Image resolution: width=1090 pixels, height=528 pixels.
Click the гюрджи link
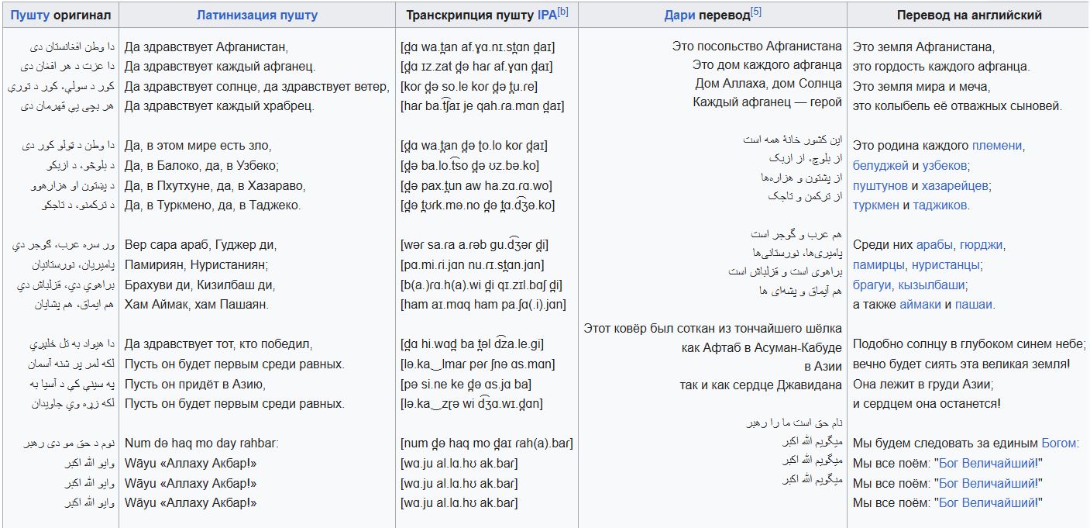[x=981, y=245]
